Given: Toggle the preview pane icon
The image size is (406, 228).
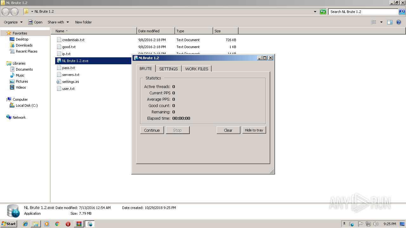Looking at the screenshot, I should click(390, 22).
